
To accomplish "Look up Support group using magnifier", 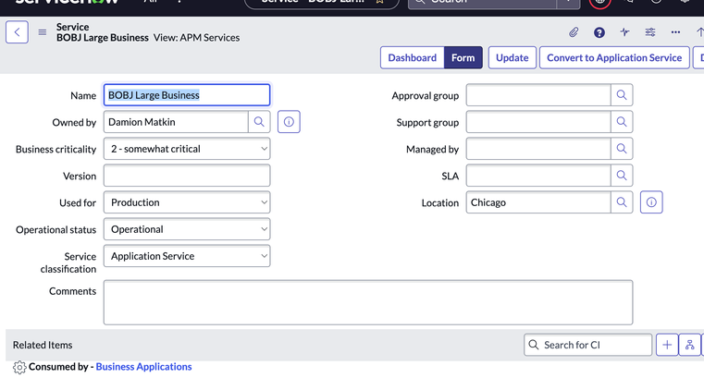I will coord(622,122).
